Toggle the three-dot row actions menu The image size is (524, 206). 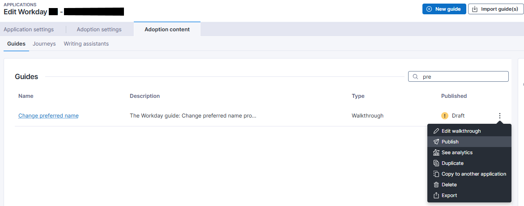499,116
